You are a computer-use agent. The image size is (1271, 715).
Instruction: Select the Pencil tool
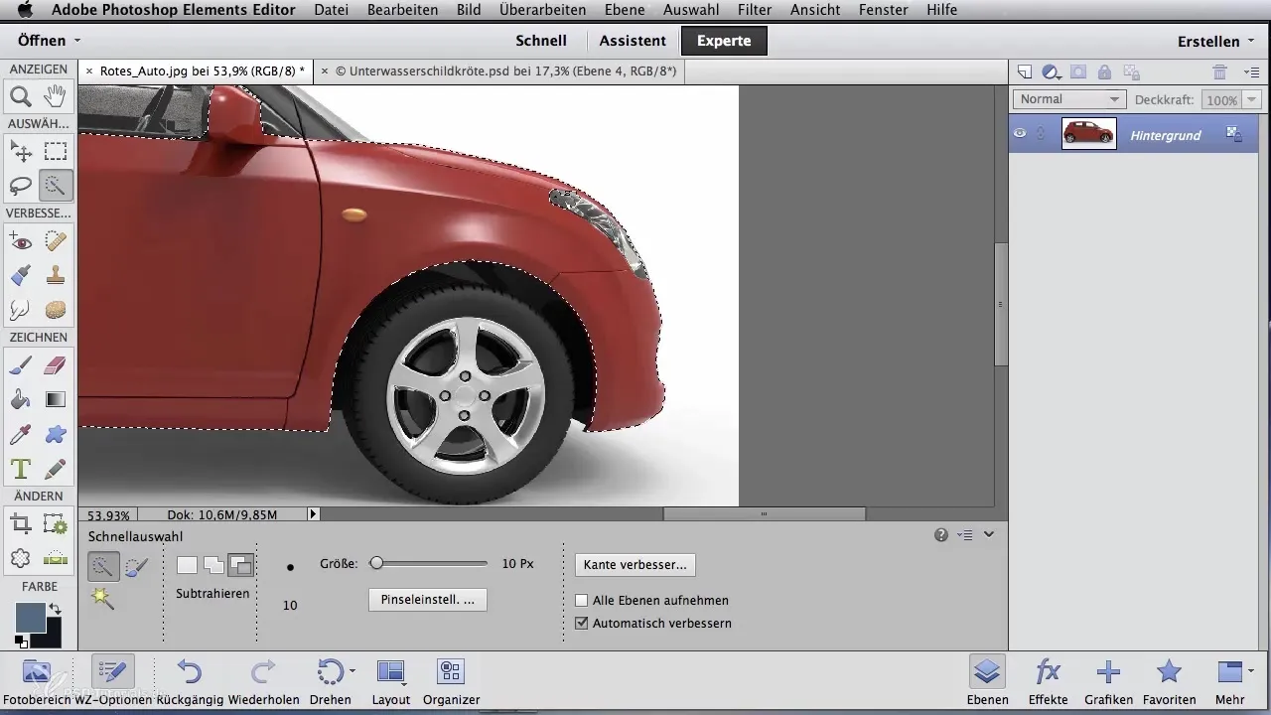tap(56, 468)
